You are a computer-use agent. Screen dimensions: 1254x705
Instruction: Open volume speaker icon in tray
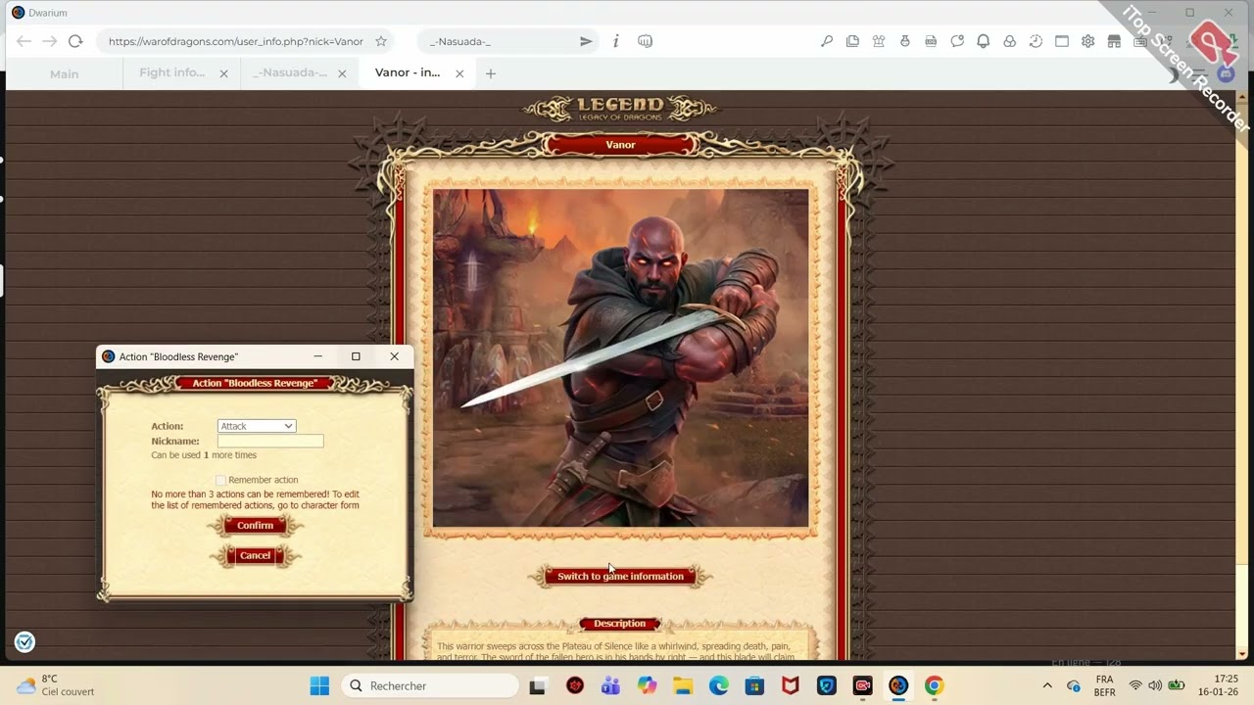coord(1156,685)
